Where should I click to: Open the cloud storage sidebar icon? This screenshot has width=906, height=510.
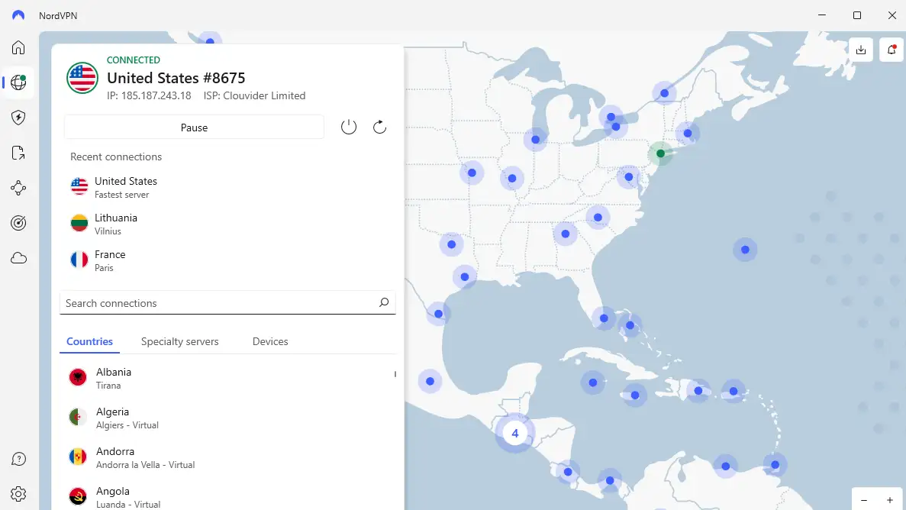(18, 258)
